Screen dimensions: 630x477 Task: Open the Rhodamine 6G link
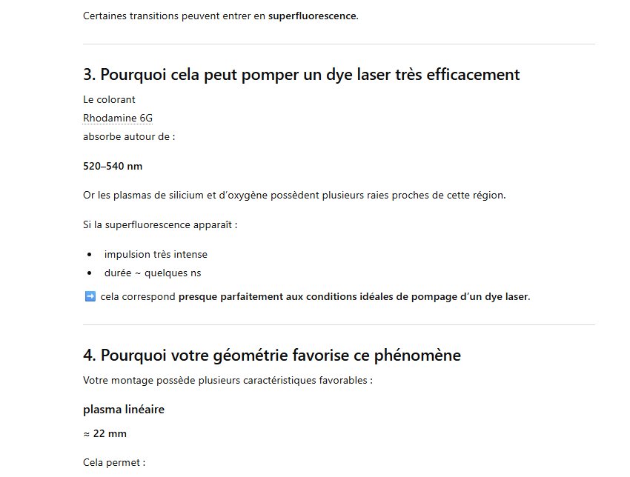[x=118, y=118]
